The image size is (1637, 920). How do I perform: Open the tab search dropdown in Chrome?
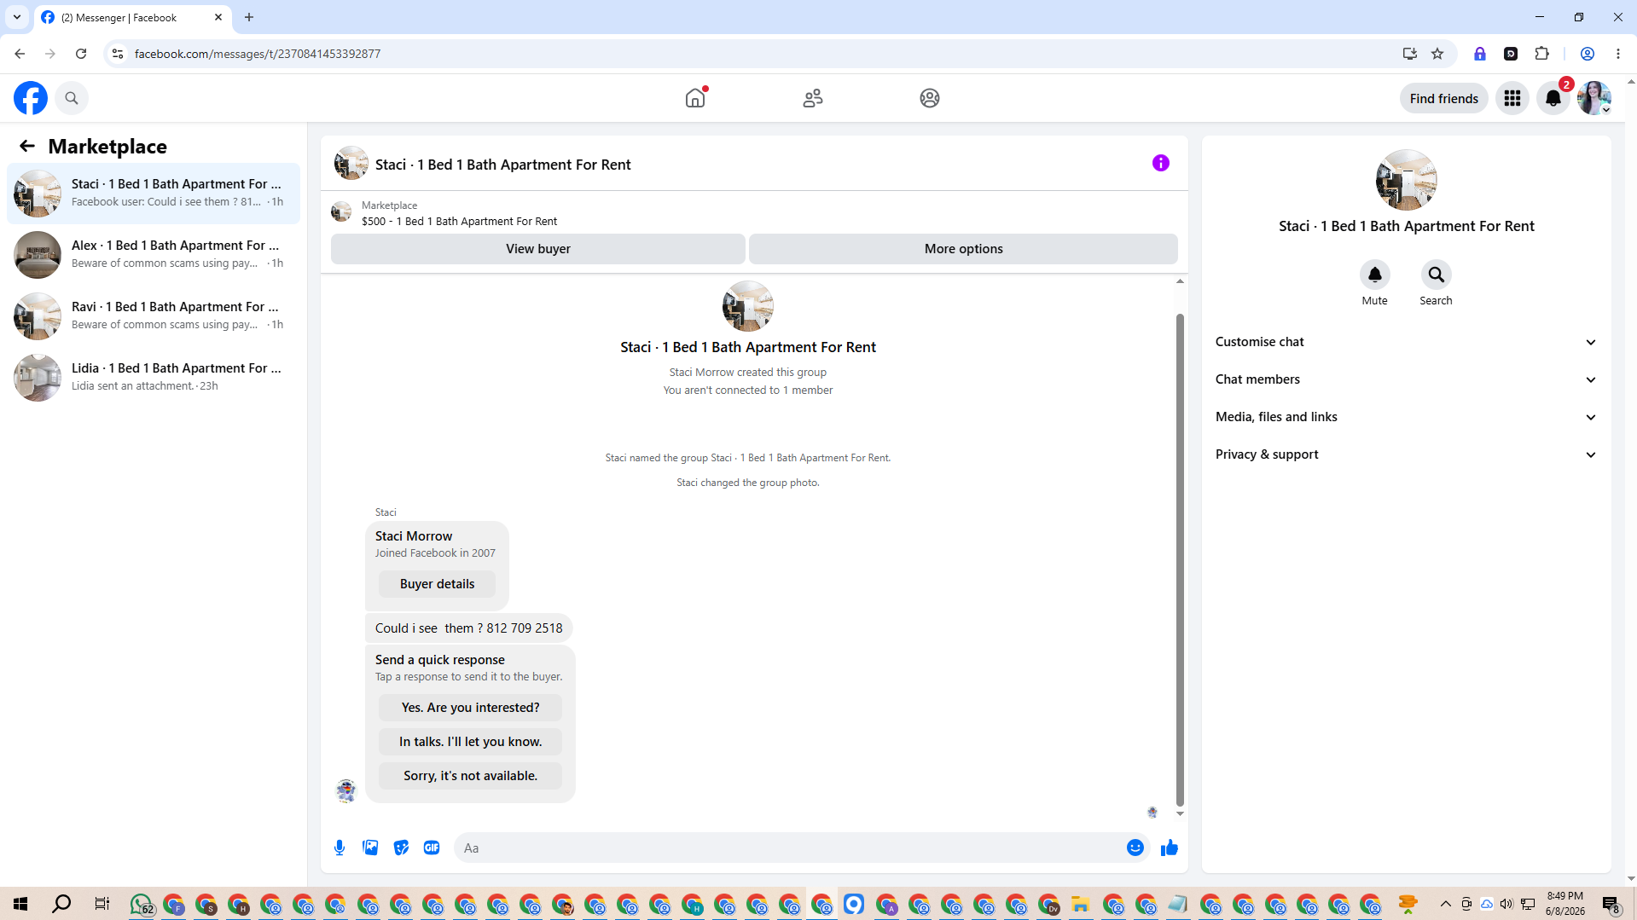tap(17, 17)
